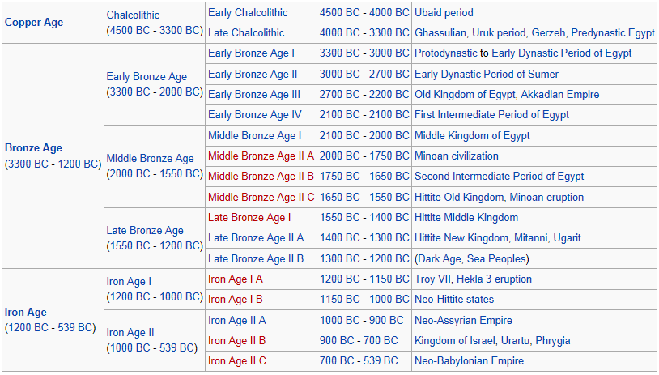Screen dimensions: 659x375
Task: Open the Early Bronze Age II link
Action: [253, 74]
